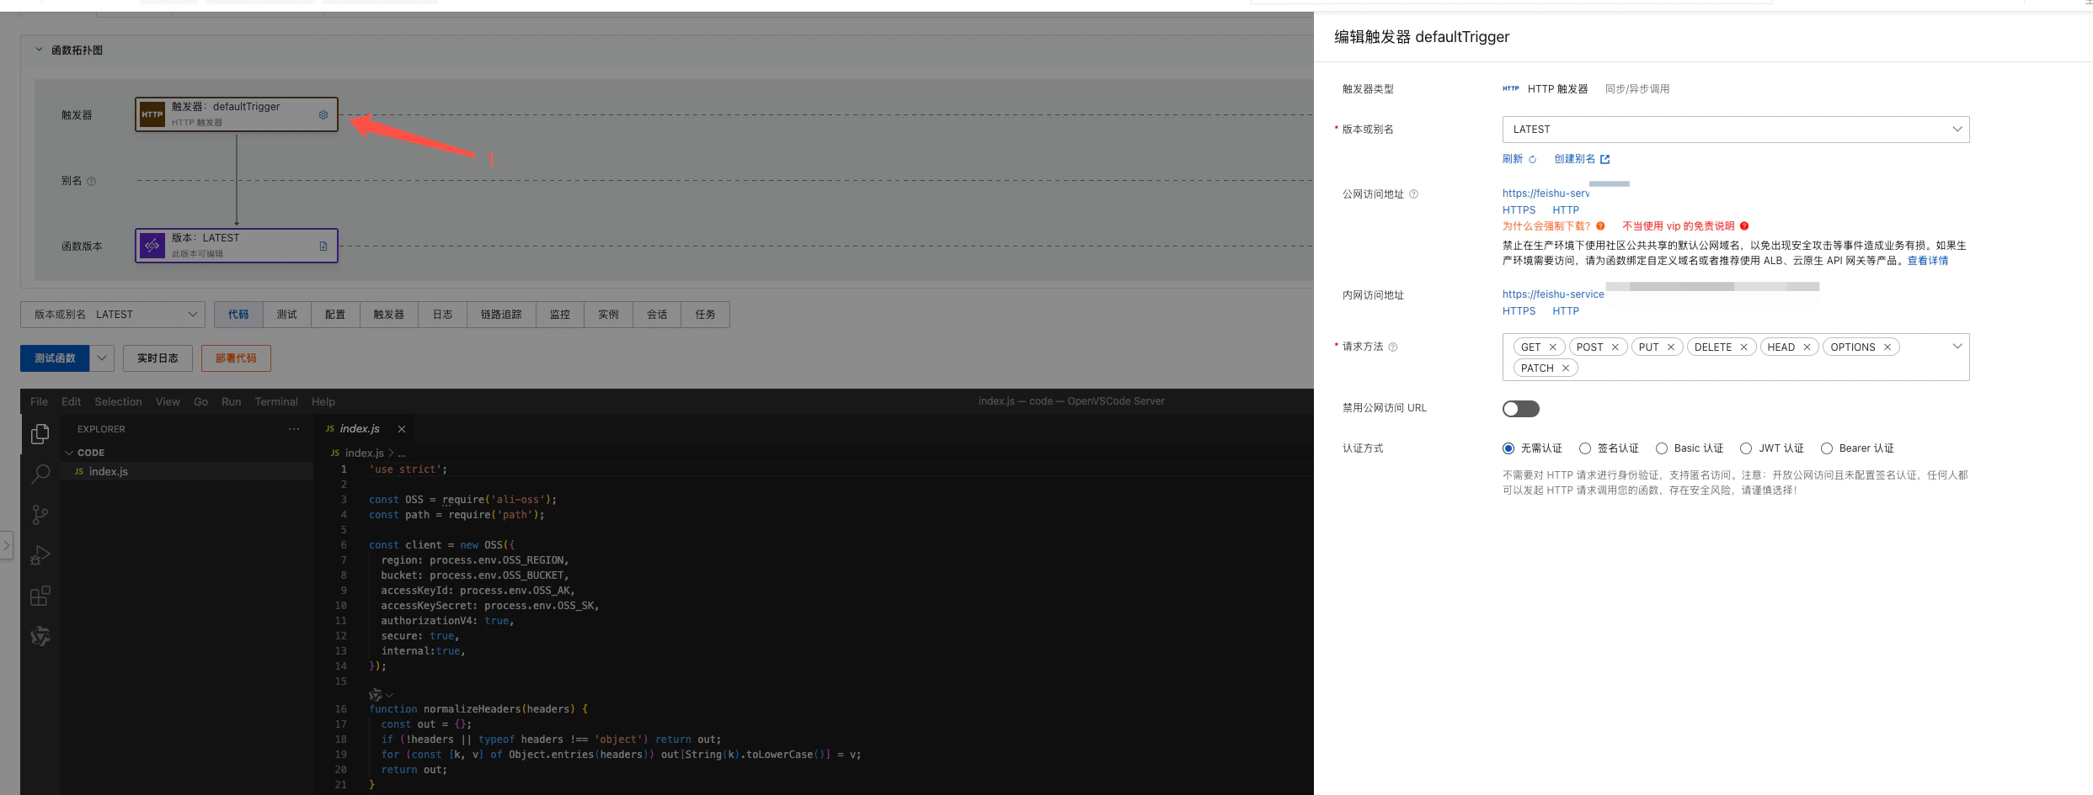Open the Terminal menu in VS Code

(x=276, y=401)
